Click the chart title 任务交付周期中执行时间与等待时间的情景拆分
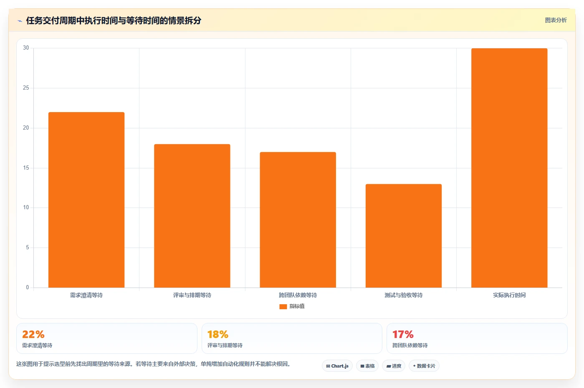Image resolution: width=584 pixels, height=388 pixels. point(114,20)
